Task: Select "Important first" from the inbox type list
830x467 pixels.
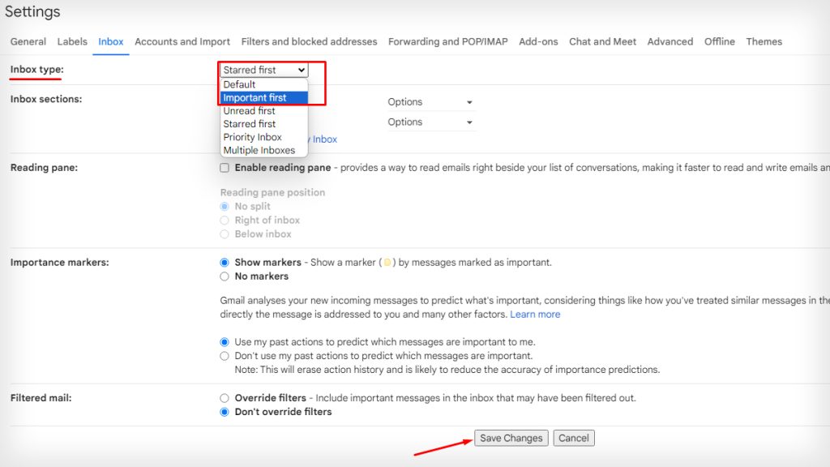Action: pyautogui.click(x=255, y=96)
